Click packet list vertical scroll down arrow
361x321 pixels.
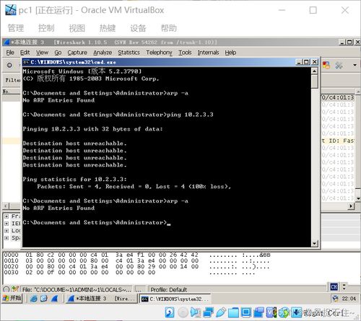tap(358, 198)
